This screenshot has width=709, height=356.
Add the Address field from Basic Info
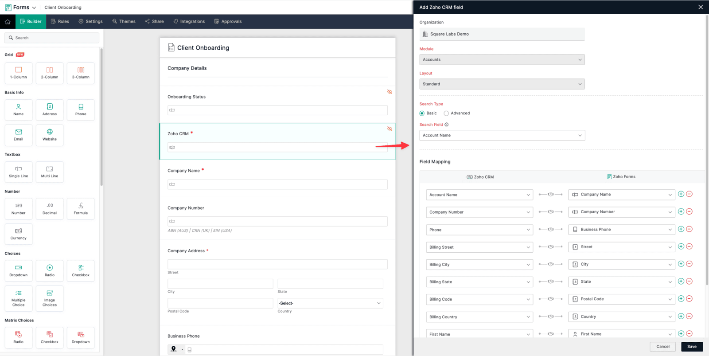50,110
